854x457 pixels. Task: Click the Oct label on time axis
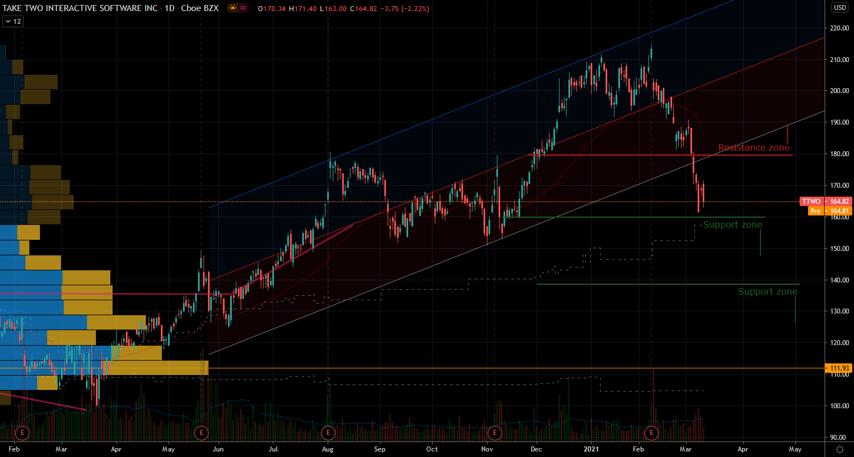[x=432, y=449]
